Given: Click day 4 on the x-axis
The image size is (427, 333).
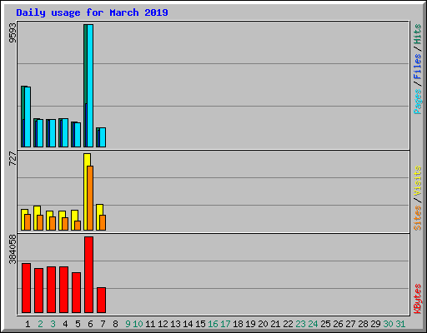Looking at the screenshot, I should pos(65,324).
